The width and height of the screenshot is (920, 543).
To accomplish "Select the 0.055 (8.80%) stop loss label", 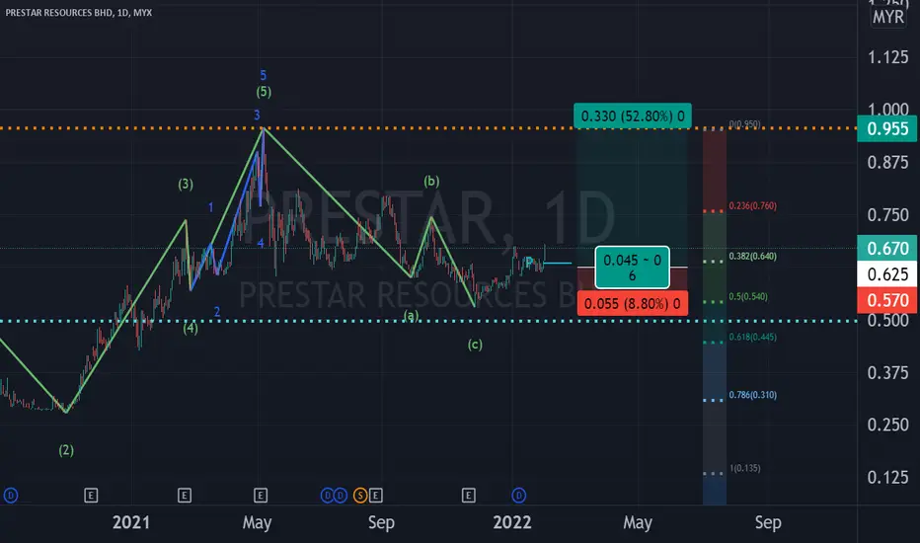I will 633,303.
